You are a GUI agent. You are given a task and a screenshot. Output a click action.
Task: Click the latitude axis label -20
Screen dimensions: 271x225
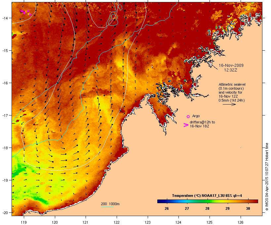(5, 212)
